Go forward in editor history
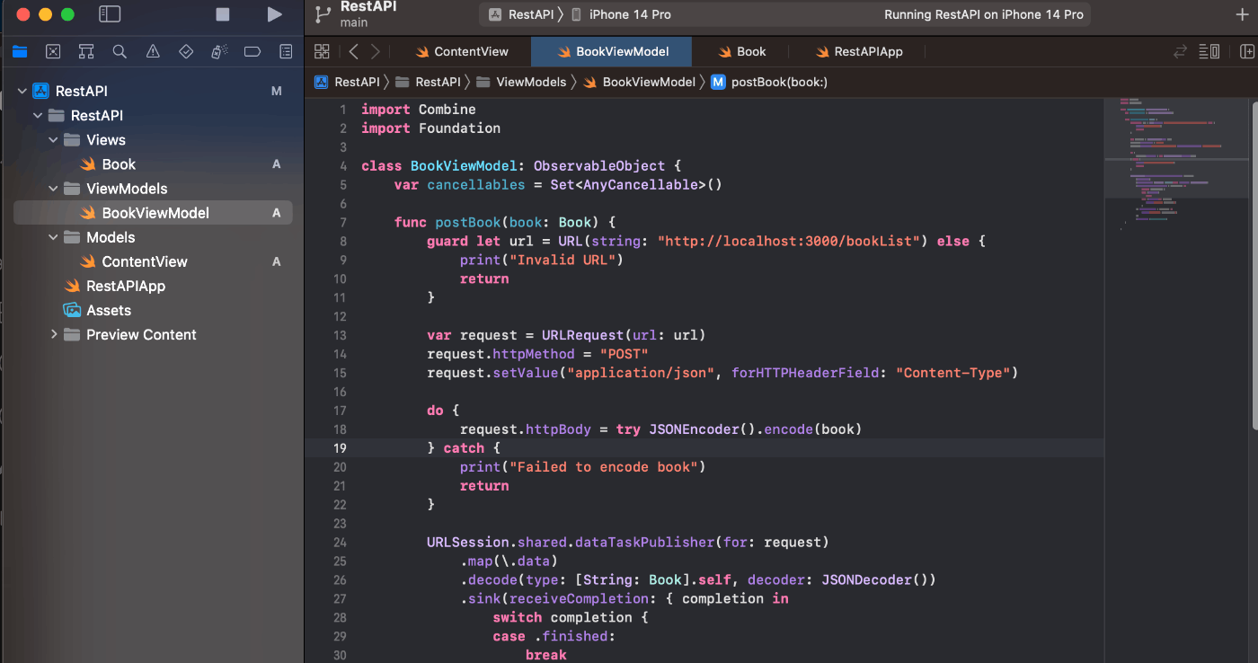The height and width of the screenshot is (663, 1258). (x=376, y=51)
